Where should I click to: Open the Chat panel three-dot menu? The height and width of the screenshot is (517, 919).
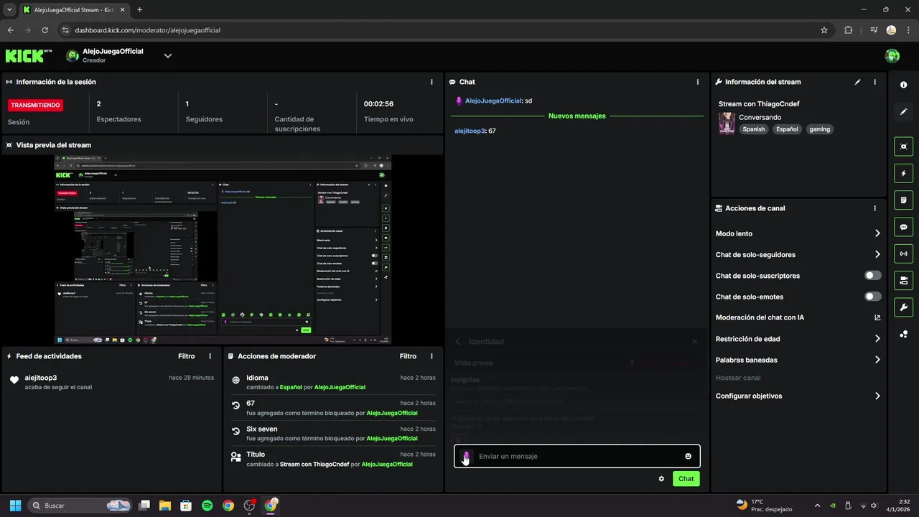pos(698,82)
